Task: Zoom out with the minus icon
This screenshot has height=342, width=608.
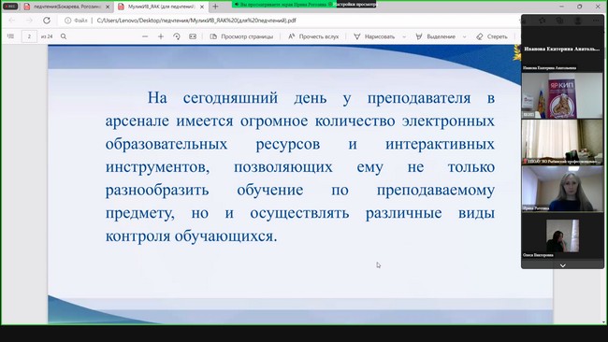Action: tap(145, 36)
